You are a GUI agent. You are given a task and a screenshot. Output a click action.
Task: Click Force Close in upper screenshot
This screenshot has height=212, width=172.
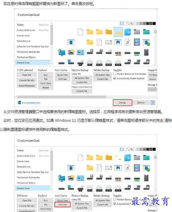point(46,84)
